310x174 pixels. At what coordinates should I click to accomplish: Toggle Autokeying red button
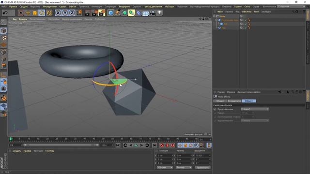point(167,145)
